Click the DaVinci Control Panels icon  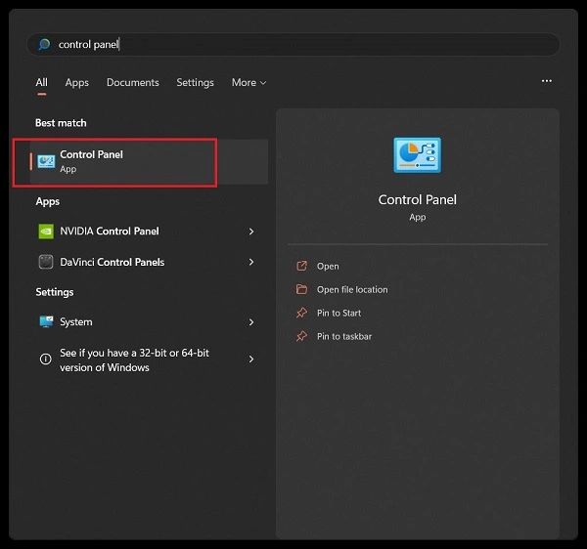click(x=46, y=262)
